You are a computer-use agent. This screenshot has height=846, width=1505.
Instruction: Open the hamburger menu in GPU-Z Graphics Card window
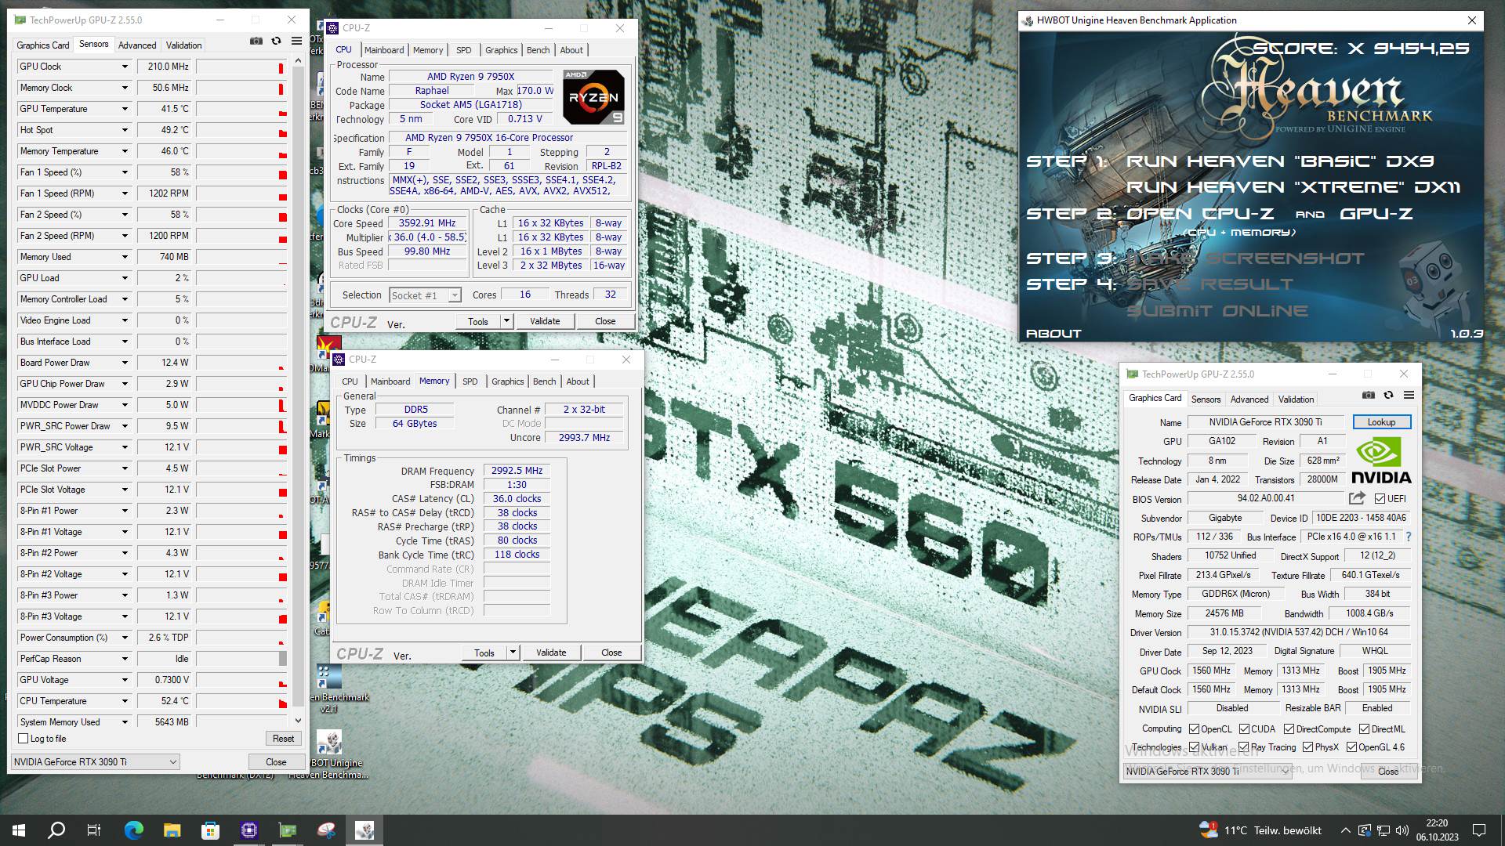[1409, 396]
